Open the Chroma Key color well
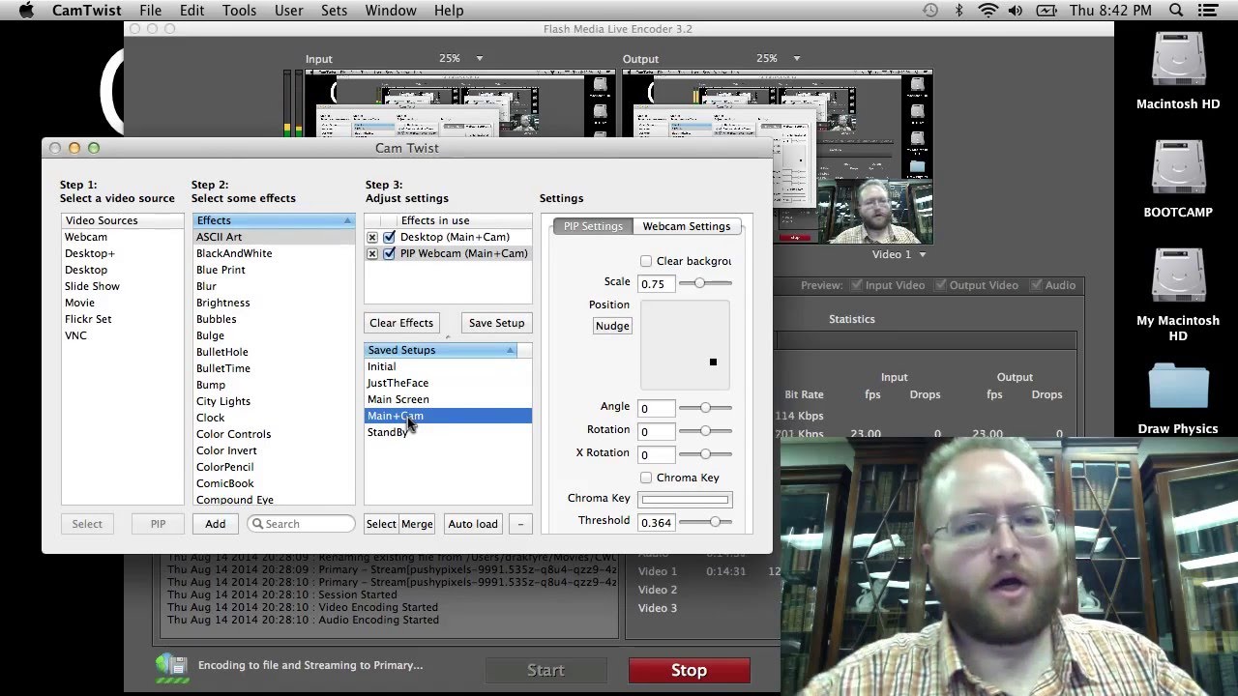1238x696 pixels. point(685,500)
